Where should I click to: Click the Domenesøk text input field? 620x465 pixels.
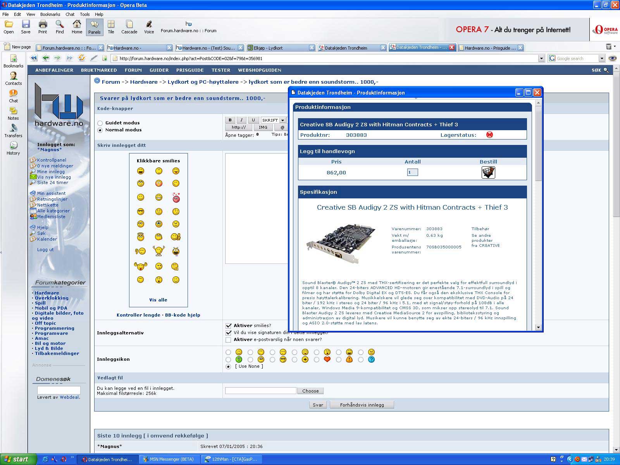coord(59,390)
